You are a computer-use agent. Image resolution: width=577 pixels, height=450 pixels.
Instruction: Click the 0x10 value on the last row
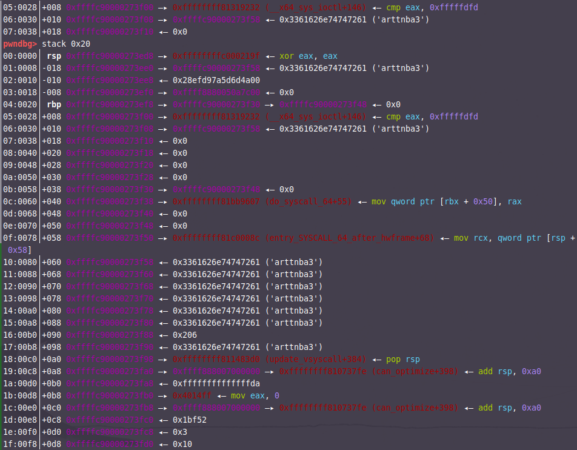point(180,444)
